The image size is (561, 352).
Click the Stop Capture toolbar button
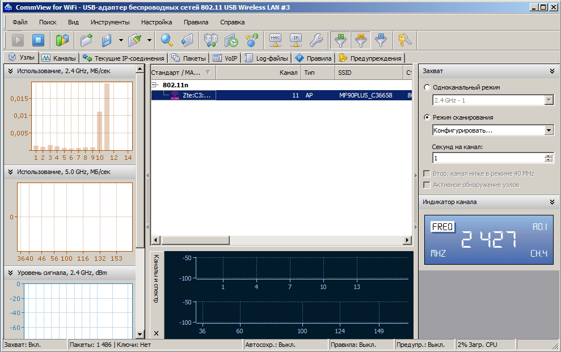[x=38, y=40]
